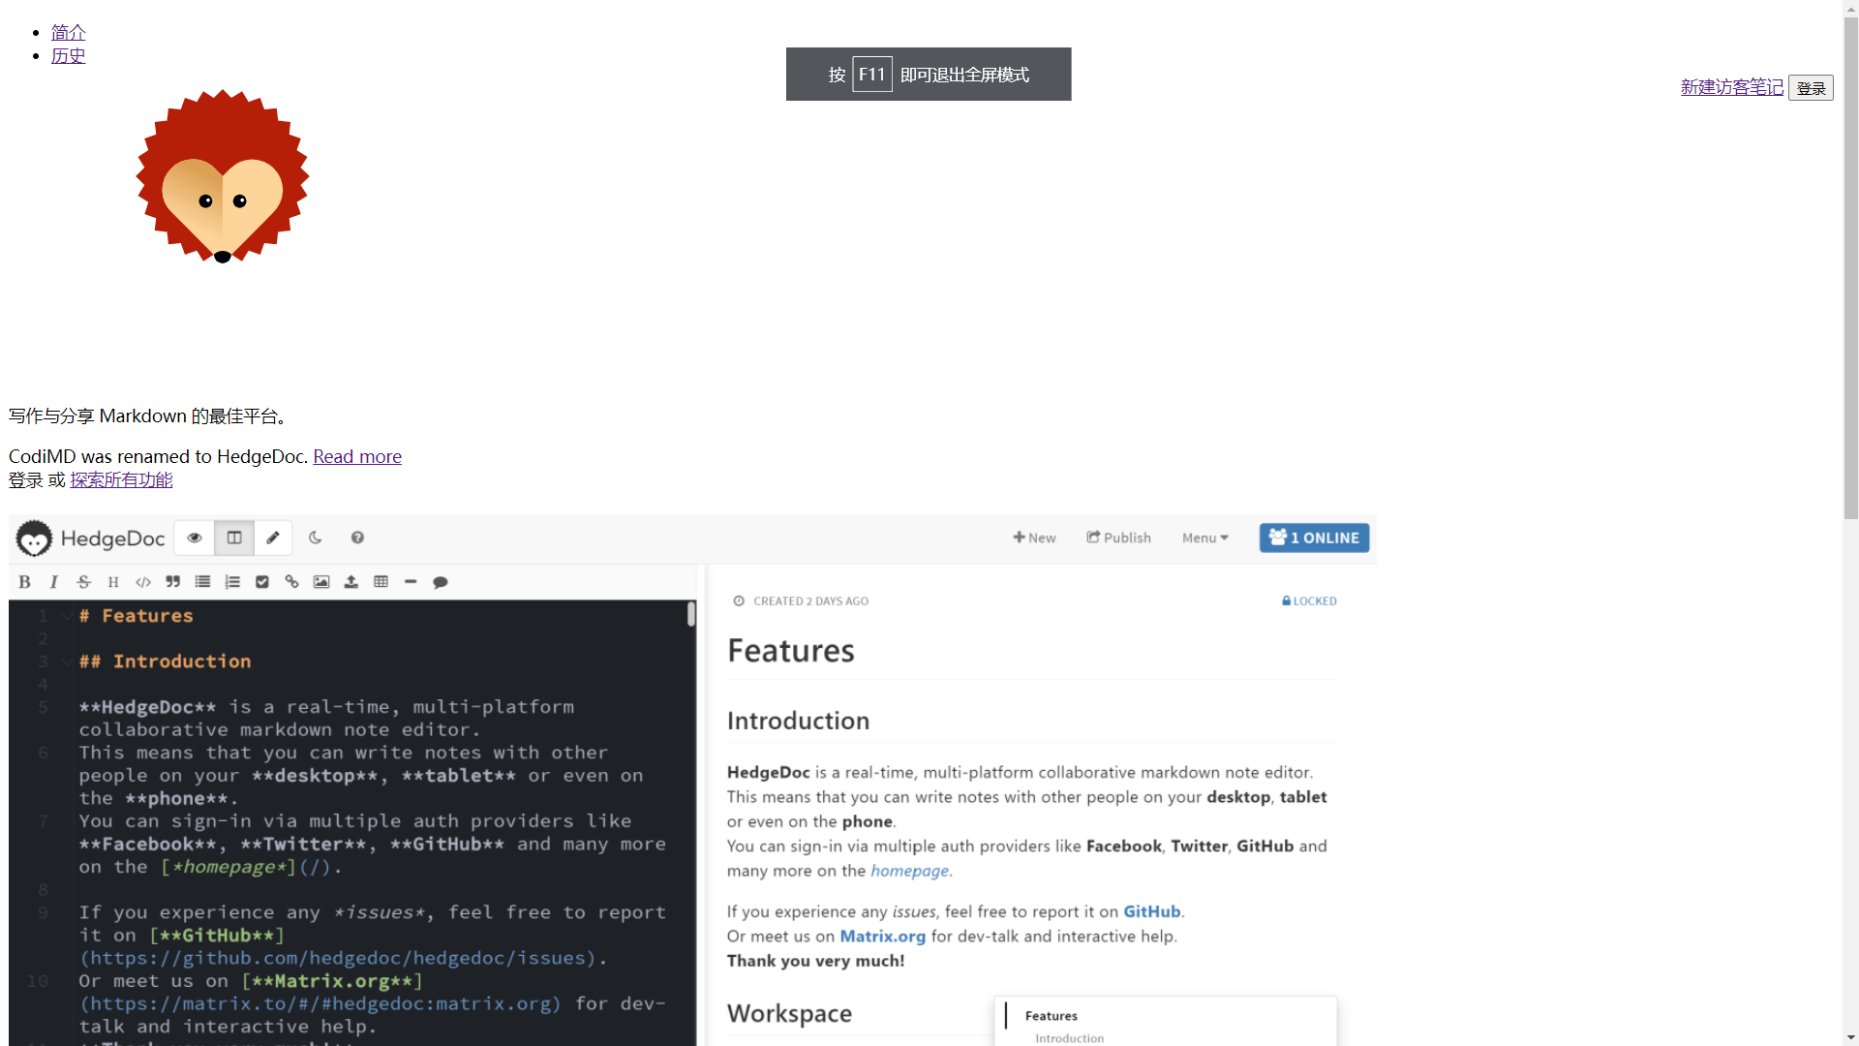This screenshot has height=1046, width=1859.
Task: Insert a code block
Action: (142, 581)
